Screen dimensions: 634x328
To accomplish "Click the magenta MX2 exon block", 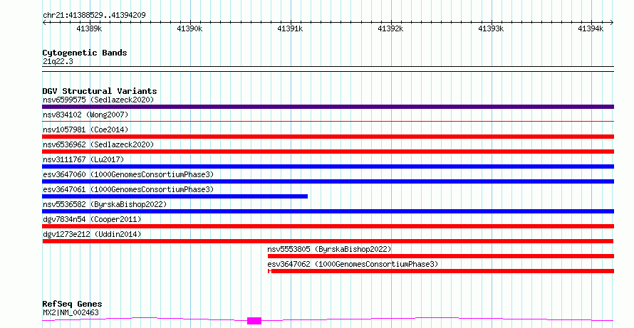I will click(254, 321).
